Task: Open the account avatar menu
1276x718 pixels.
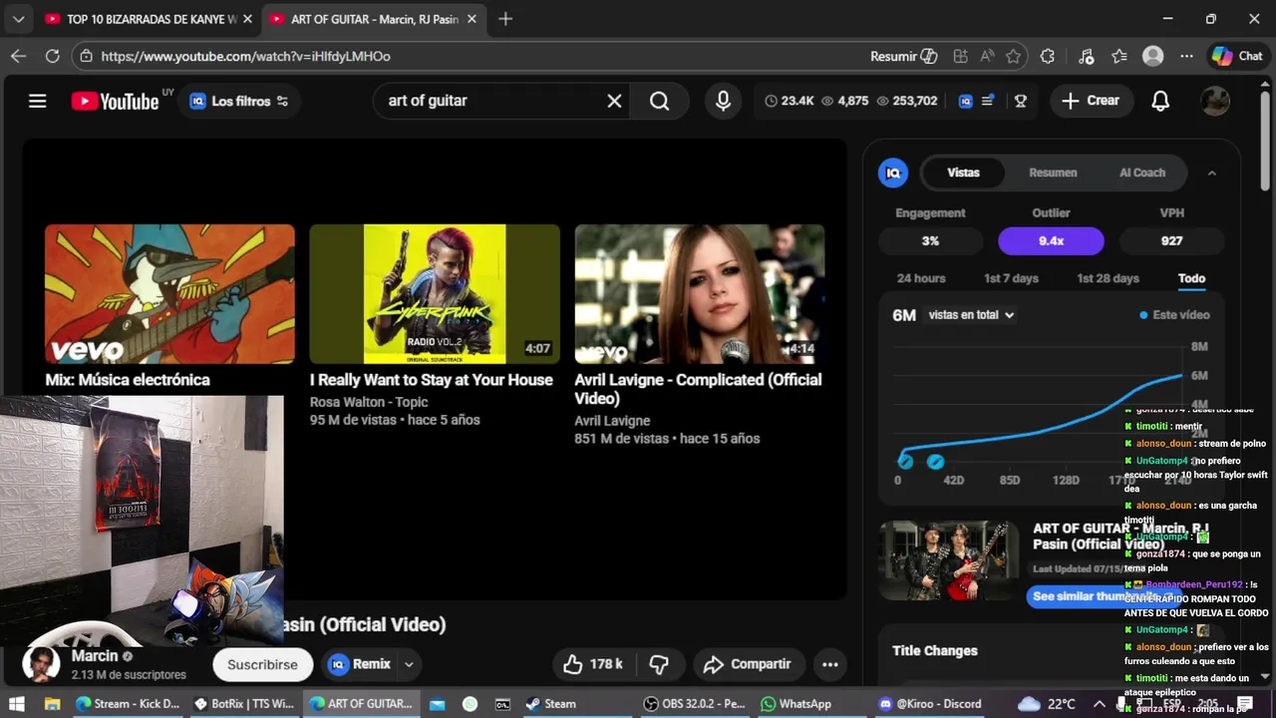Action: pyautogui.click(x=1214, y=101)
